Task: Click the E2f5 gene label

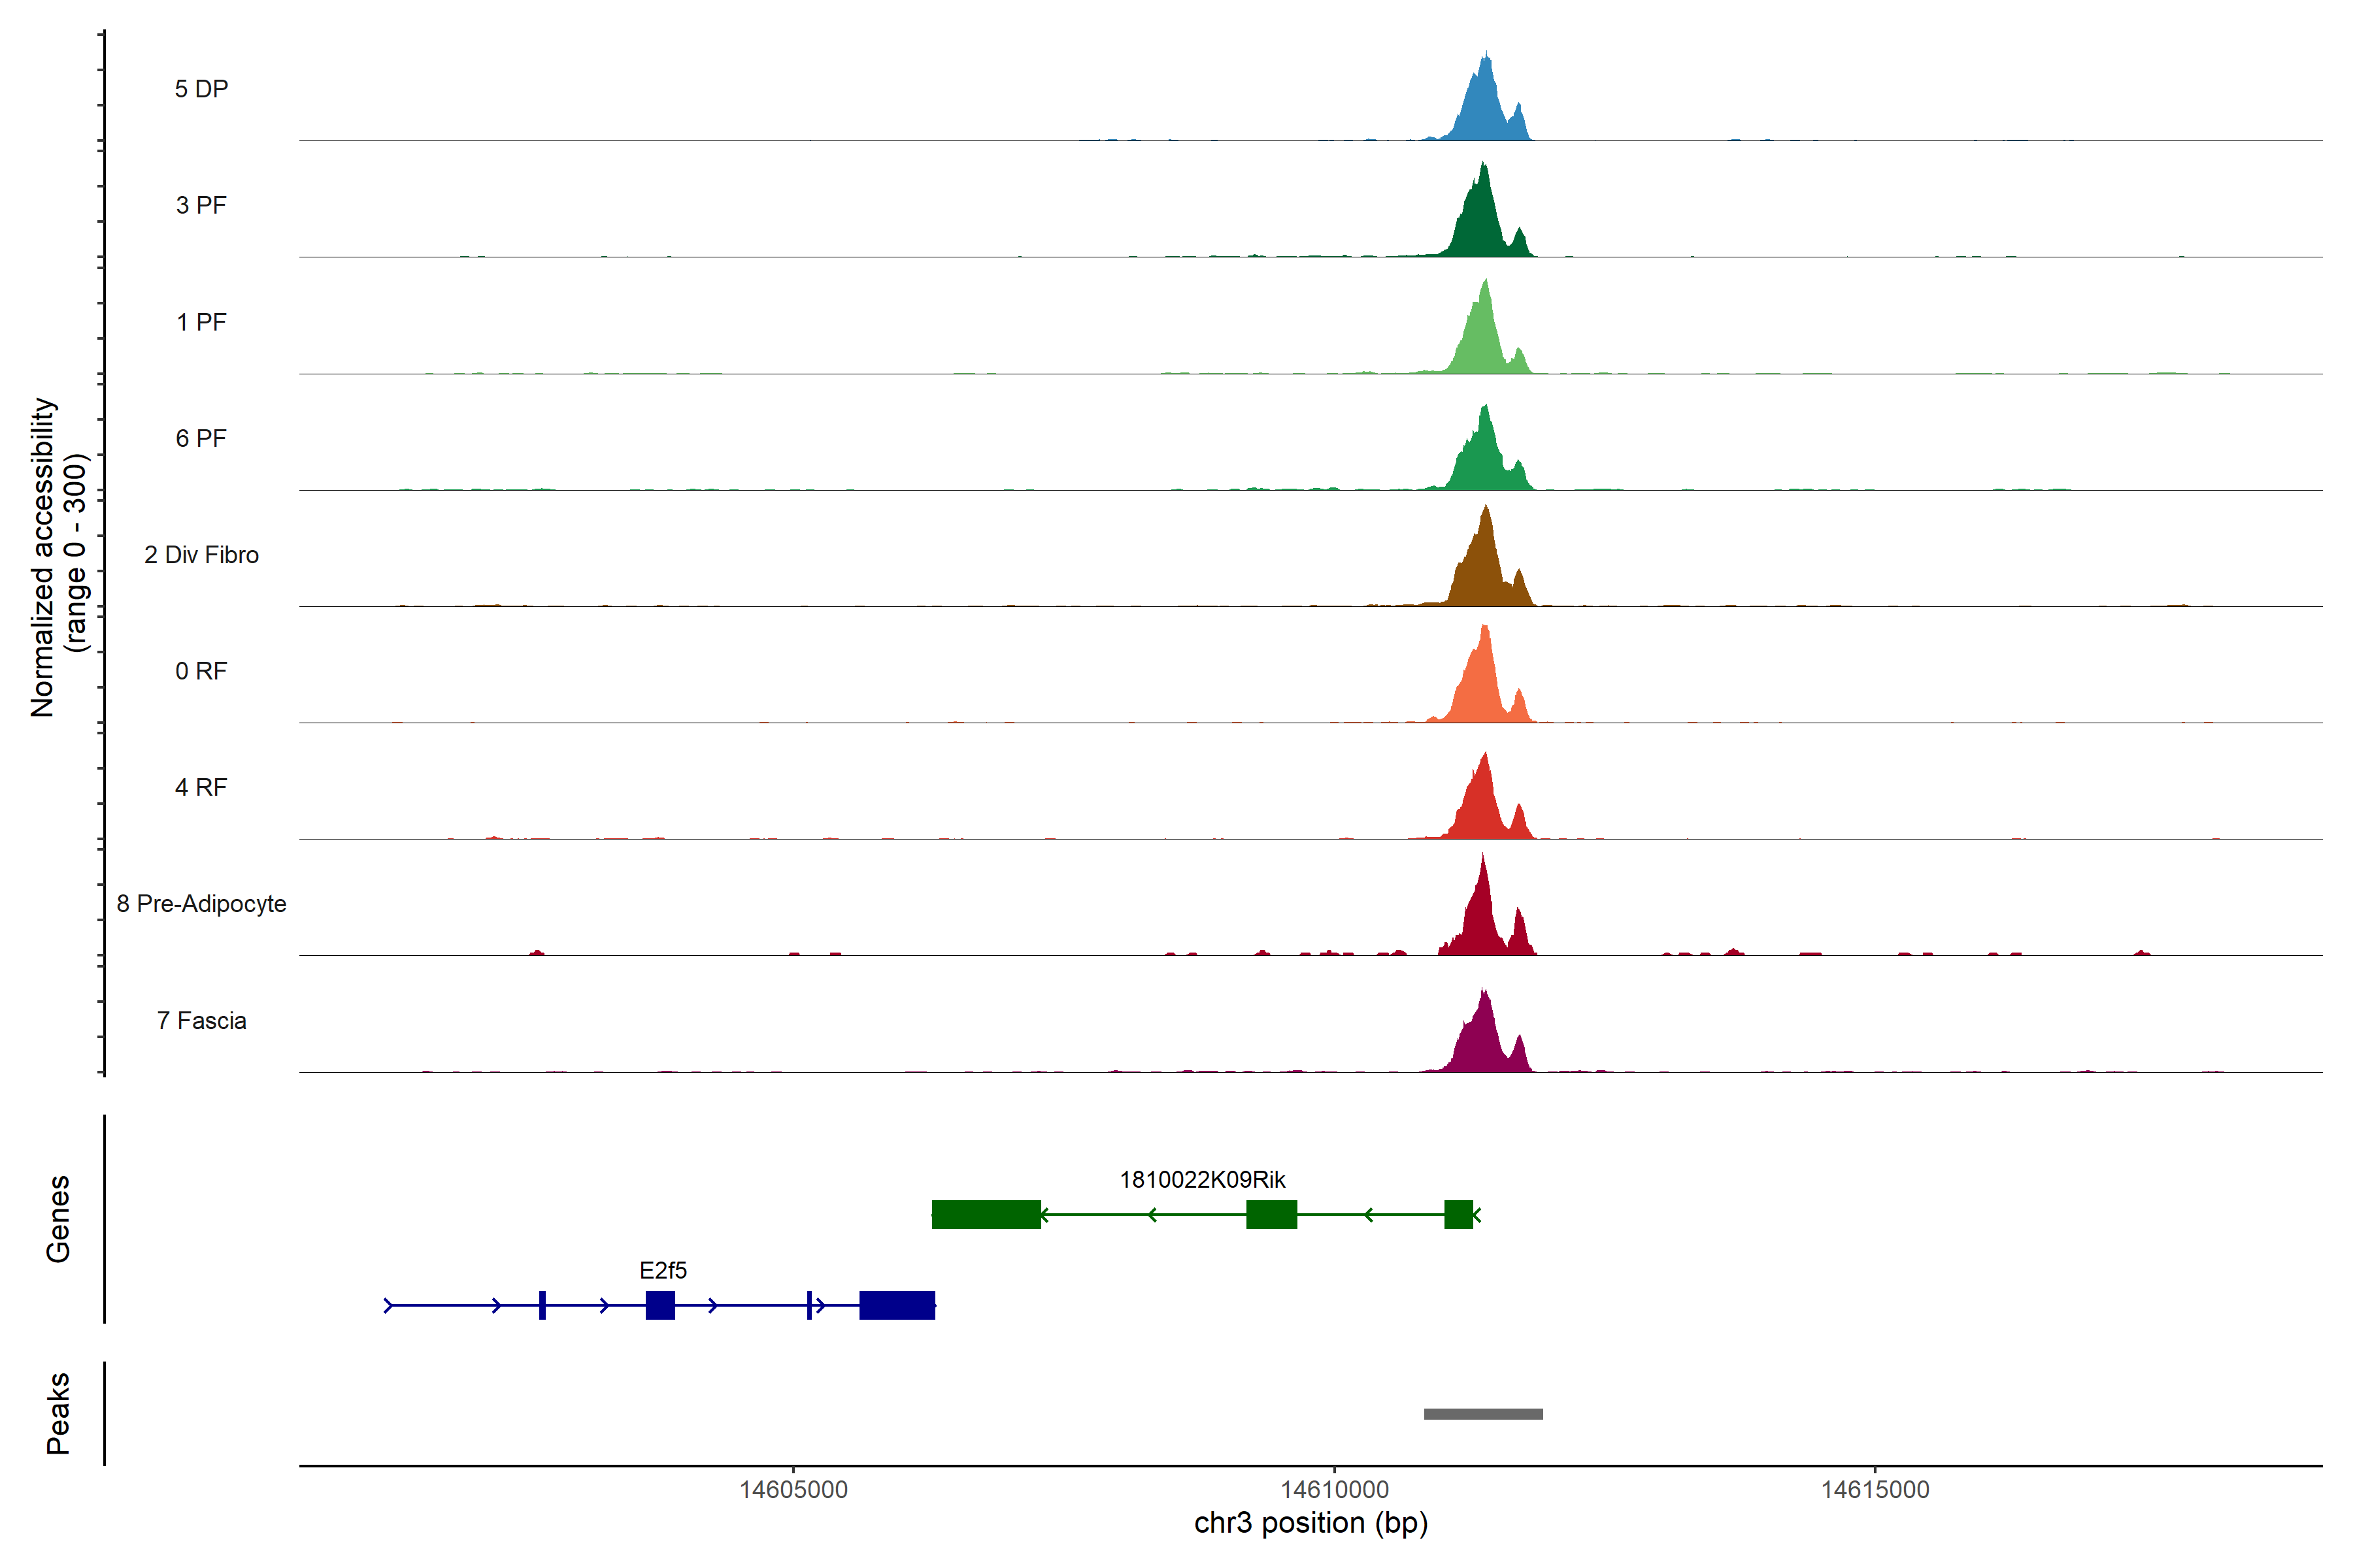Action: pos(662,1271)
